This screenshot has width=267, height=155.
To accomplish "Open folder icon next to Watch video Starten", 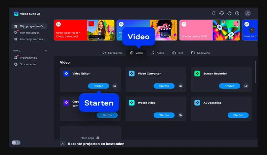I will point(180,115).
